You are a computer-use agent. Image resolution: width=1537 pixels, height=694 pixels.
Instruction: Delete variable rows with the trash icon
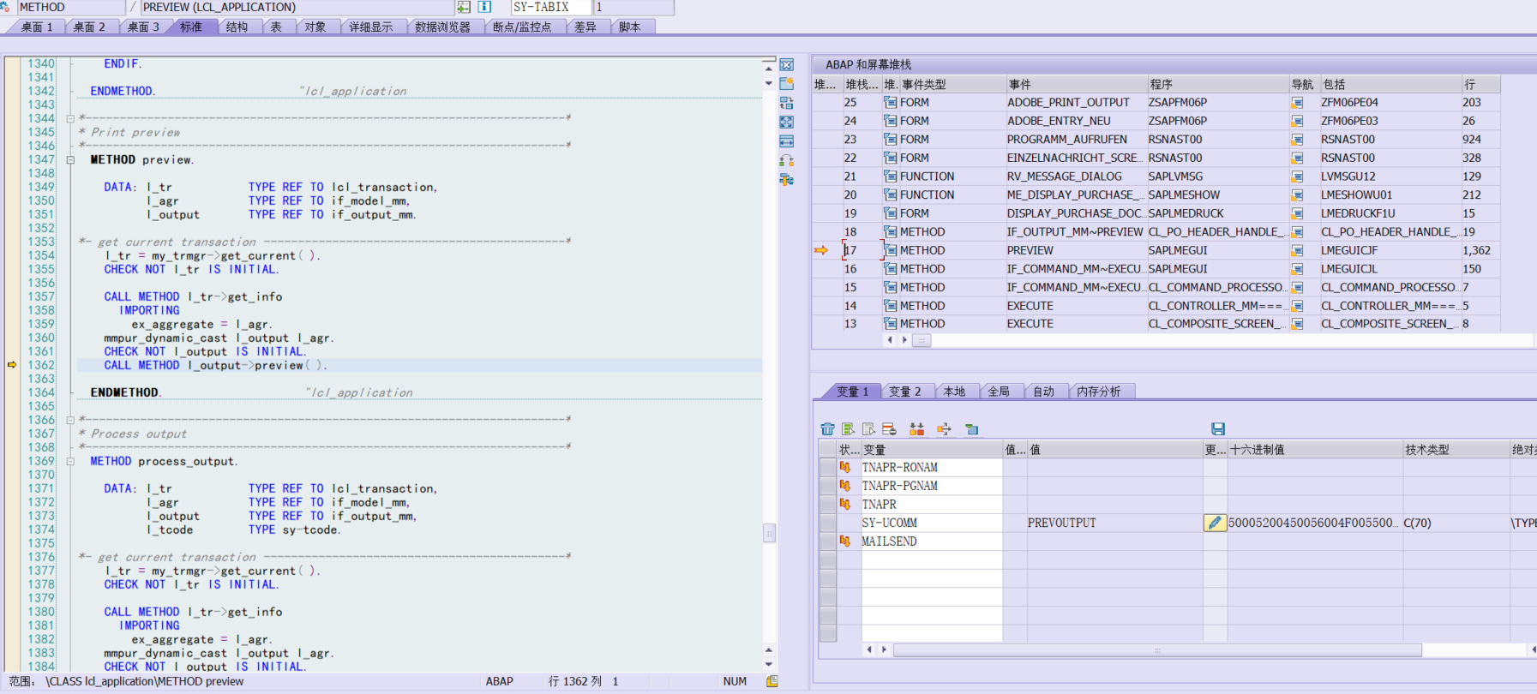click(x=827, y=429)
